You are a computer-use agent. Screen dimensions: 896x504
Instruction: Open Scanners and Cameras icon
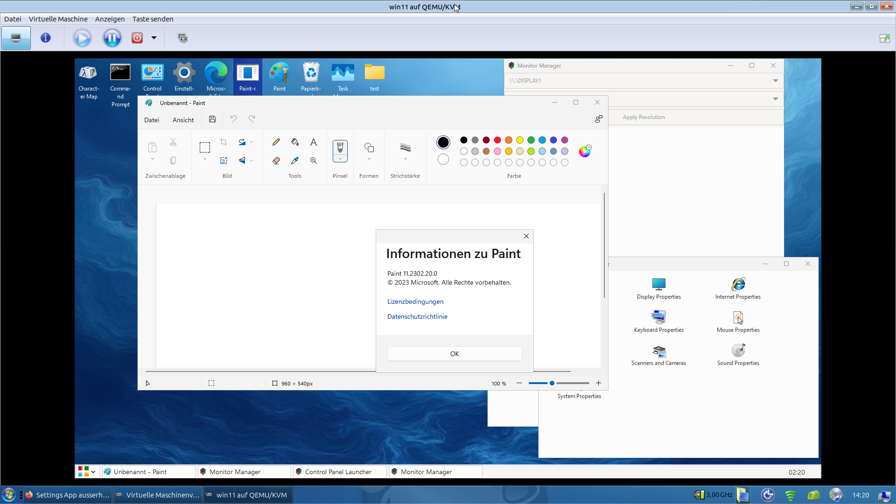(x=659, y=355)
